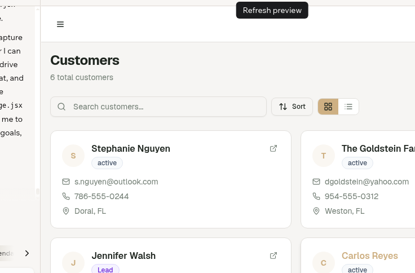The image size is (415, 273).
Task: Click the left chat panel scrollbar
Action: pos(38,191)
